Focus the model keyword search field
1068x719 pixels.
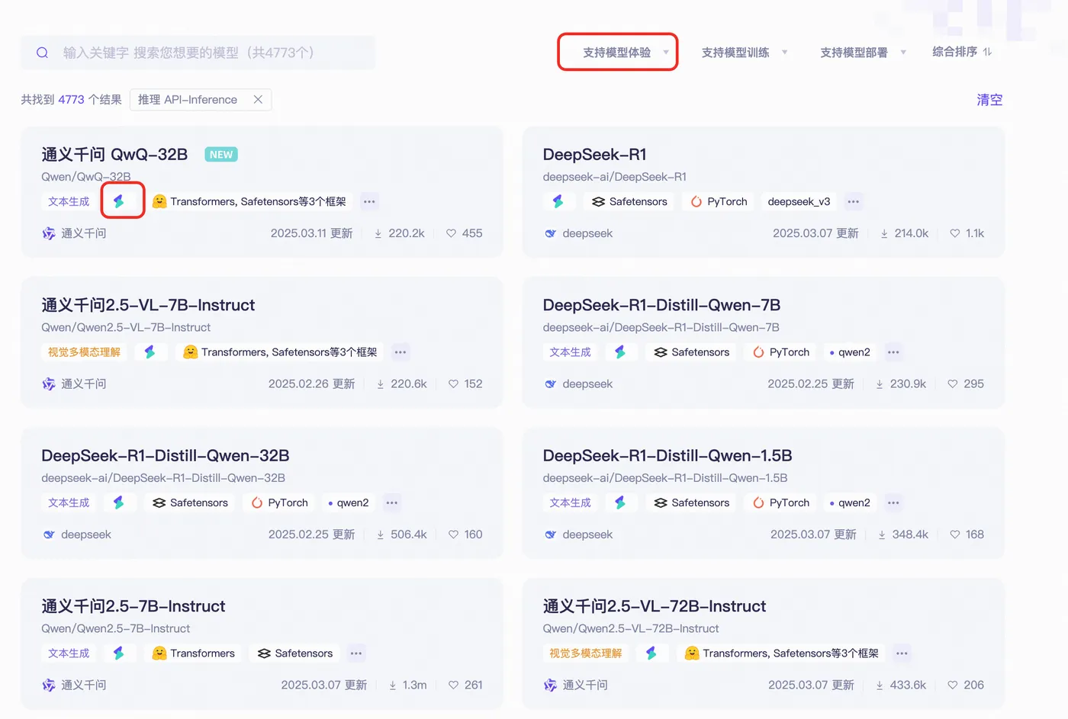(x=198, y=53)
